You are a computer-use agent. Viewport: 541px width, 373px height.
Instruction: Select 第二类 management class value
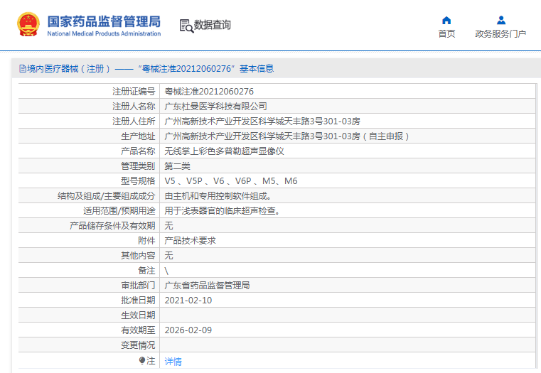point(177,166)
